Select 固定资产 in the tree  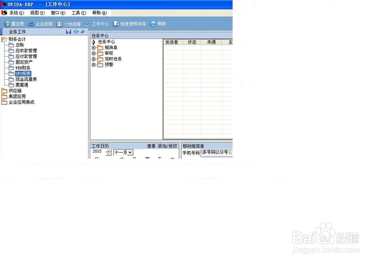tap(24, 62)
